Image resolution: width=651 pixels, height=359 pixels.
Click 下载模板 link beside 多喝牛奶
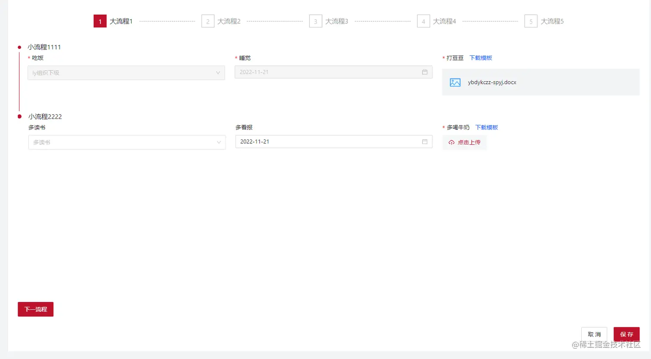487,128
